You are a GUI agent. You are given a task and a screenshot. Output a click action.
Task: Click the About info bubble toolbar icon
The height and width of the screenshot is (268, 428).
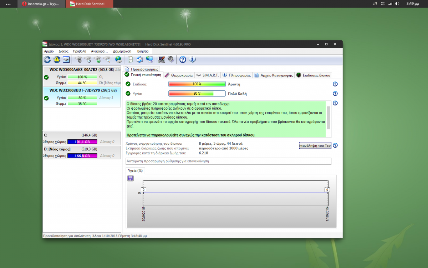click(192, 60)
